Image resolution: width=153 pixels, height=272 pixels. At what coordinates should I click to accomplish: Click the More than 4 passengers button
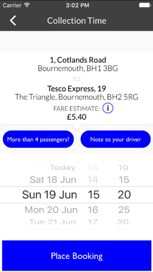click(x=38, y=139)
